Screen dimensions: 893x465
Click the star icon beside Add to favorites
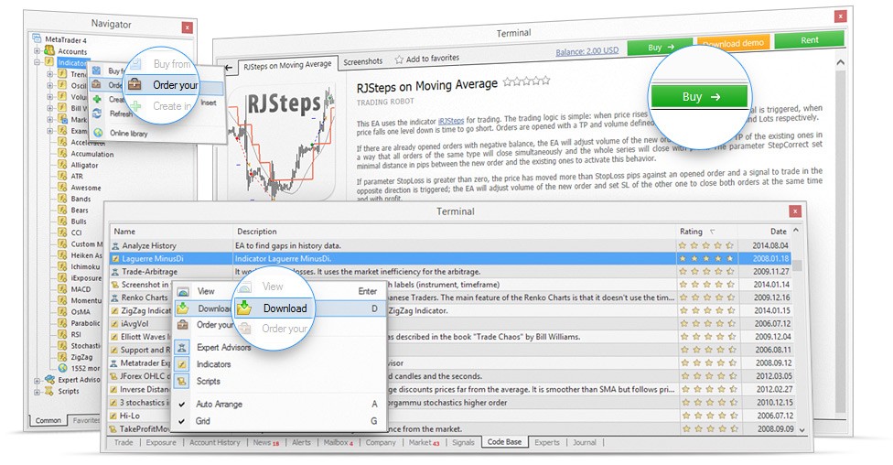pos(399,59)
